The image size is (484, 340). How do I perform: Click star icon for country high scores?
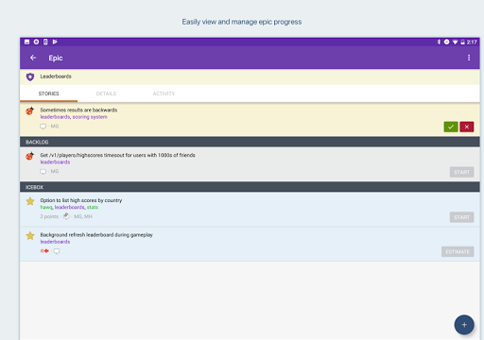30,201
